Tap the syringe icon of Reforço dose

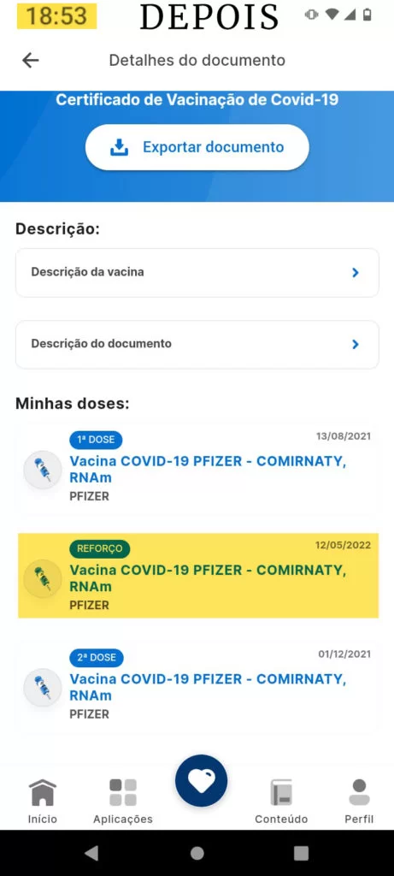tap(43, 579)
